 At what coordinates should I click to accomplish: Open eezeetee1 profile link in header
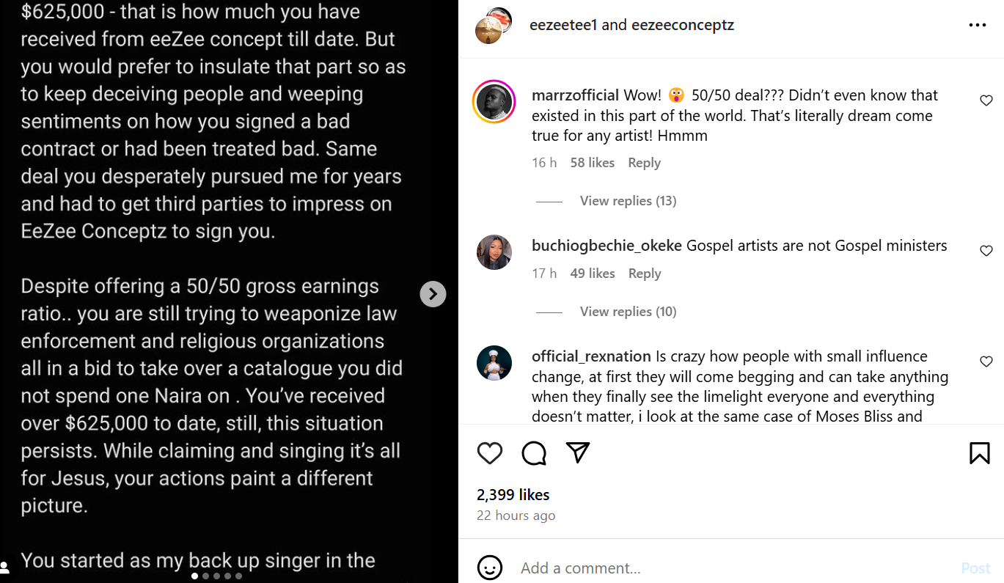(563, 25)
